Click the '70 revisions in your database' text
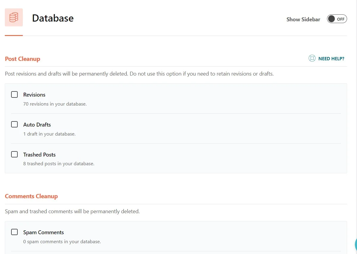This screenshot has width=357, height=254. point(55,104)
